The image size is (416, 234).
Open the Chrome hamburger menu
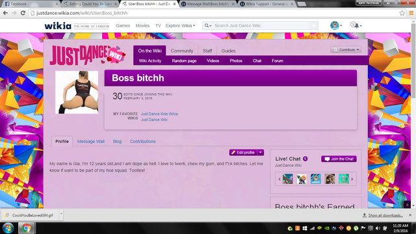[x=411, y=13]
